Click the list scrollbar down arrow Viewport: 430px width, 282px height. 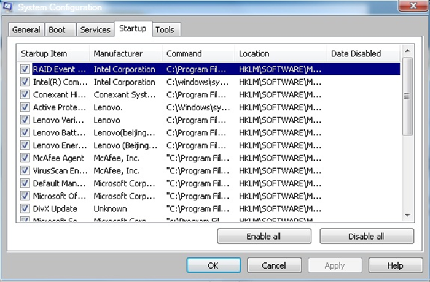pos(407,215)
